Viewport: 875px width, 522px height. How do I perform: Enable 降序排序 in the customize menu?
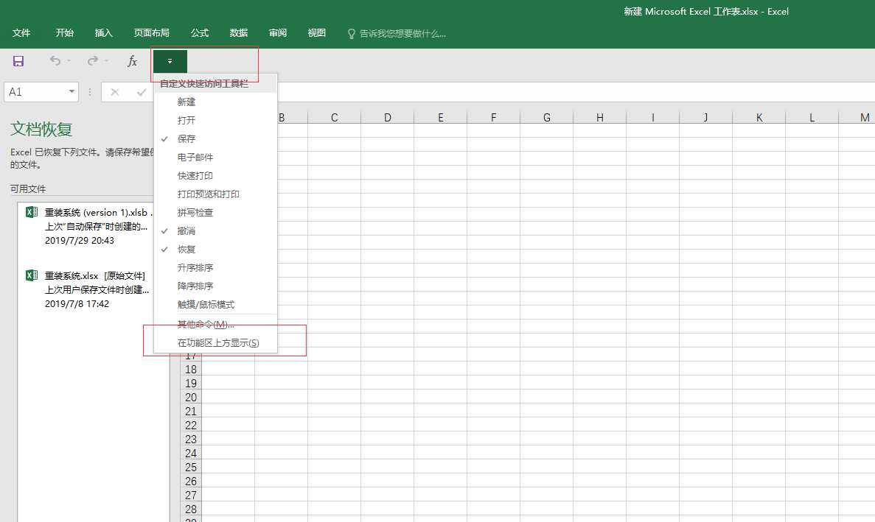[215, 286]
